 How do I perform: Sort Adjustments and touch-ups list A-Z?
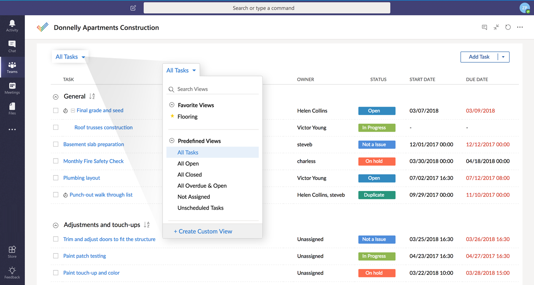(147, 225)
